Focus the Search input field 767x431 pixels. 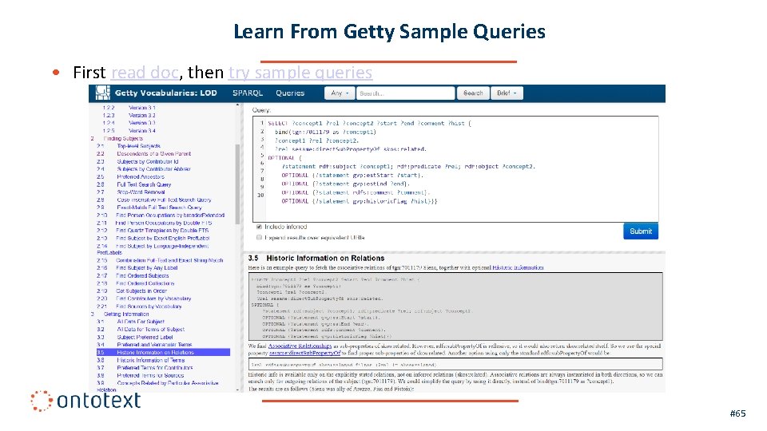[406, 93]
